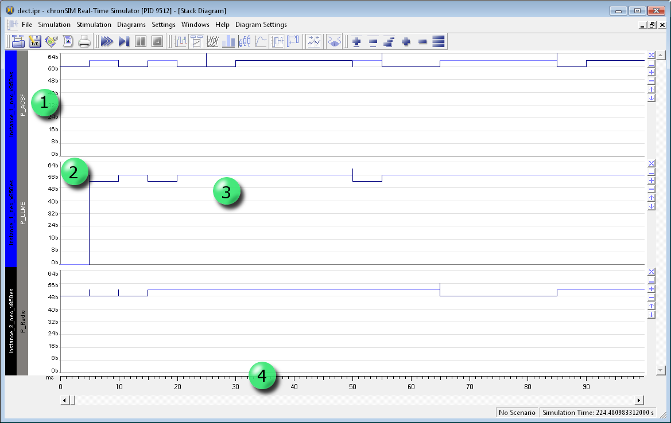The width and height of the screenshot is (671, 423).
Task: Move the P_ACSF row up
Action: 651,90
